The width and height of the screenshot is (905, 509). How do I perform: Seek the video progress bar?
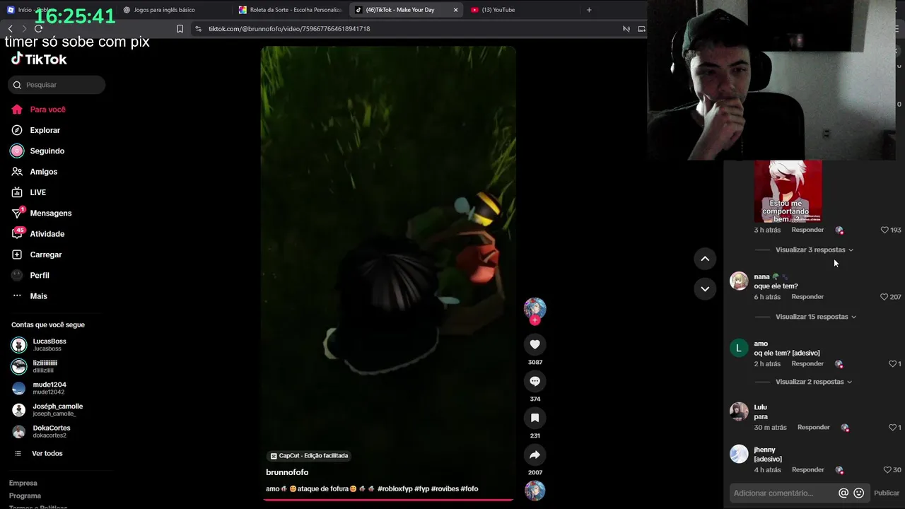388,500
